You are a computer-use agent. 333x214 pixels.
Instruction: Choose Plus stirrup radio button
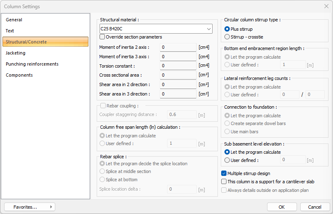pyautogui.click(x=227, y=29)
